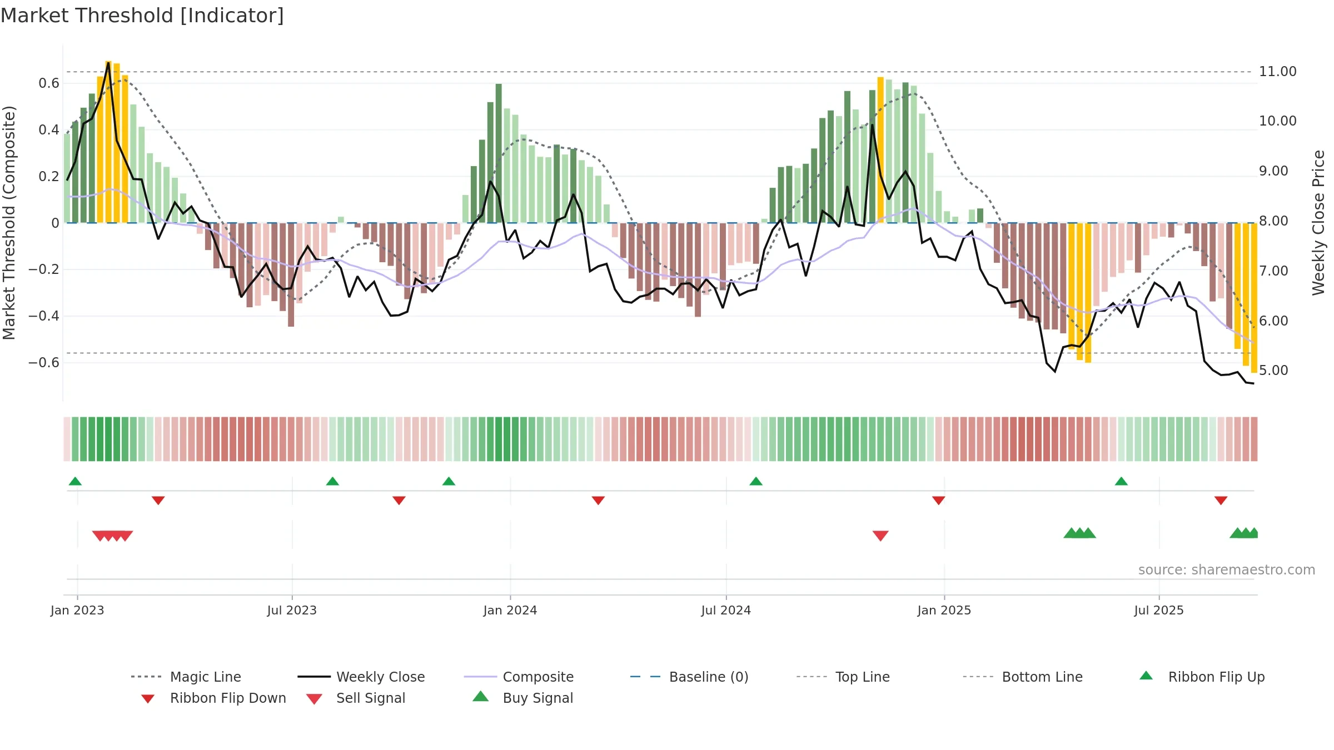This screenshot has height=750, width=1334.
Task: Click the tallest yellow bar near Jan 2023
Action: click(108, 142)
